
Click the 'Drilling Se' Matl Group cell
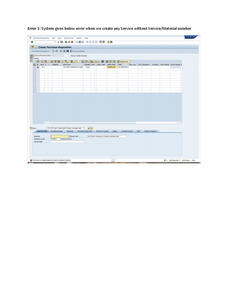tap(112, 67)
